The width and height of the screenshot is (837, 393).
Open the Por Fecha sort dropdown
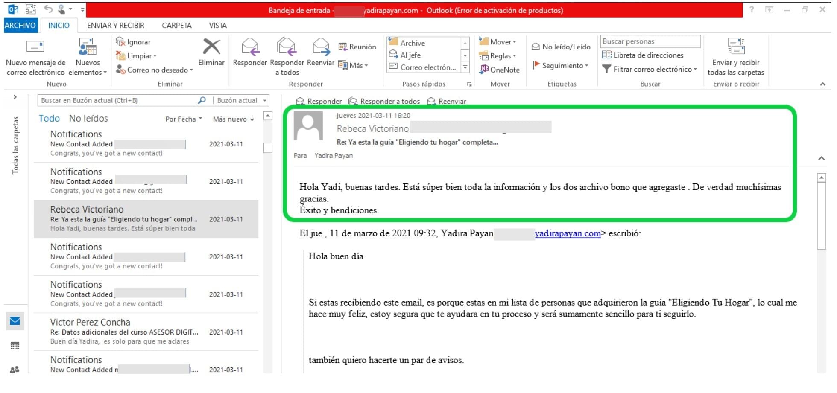tap(184, 119)
